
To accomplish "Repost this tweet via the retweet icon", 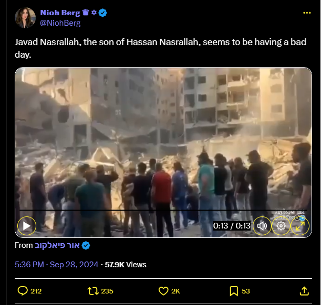I will click(x=93, y=291).
